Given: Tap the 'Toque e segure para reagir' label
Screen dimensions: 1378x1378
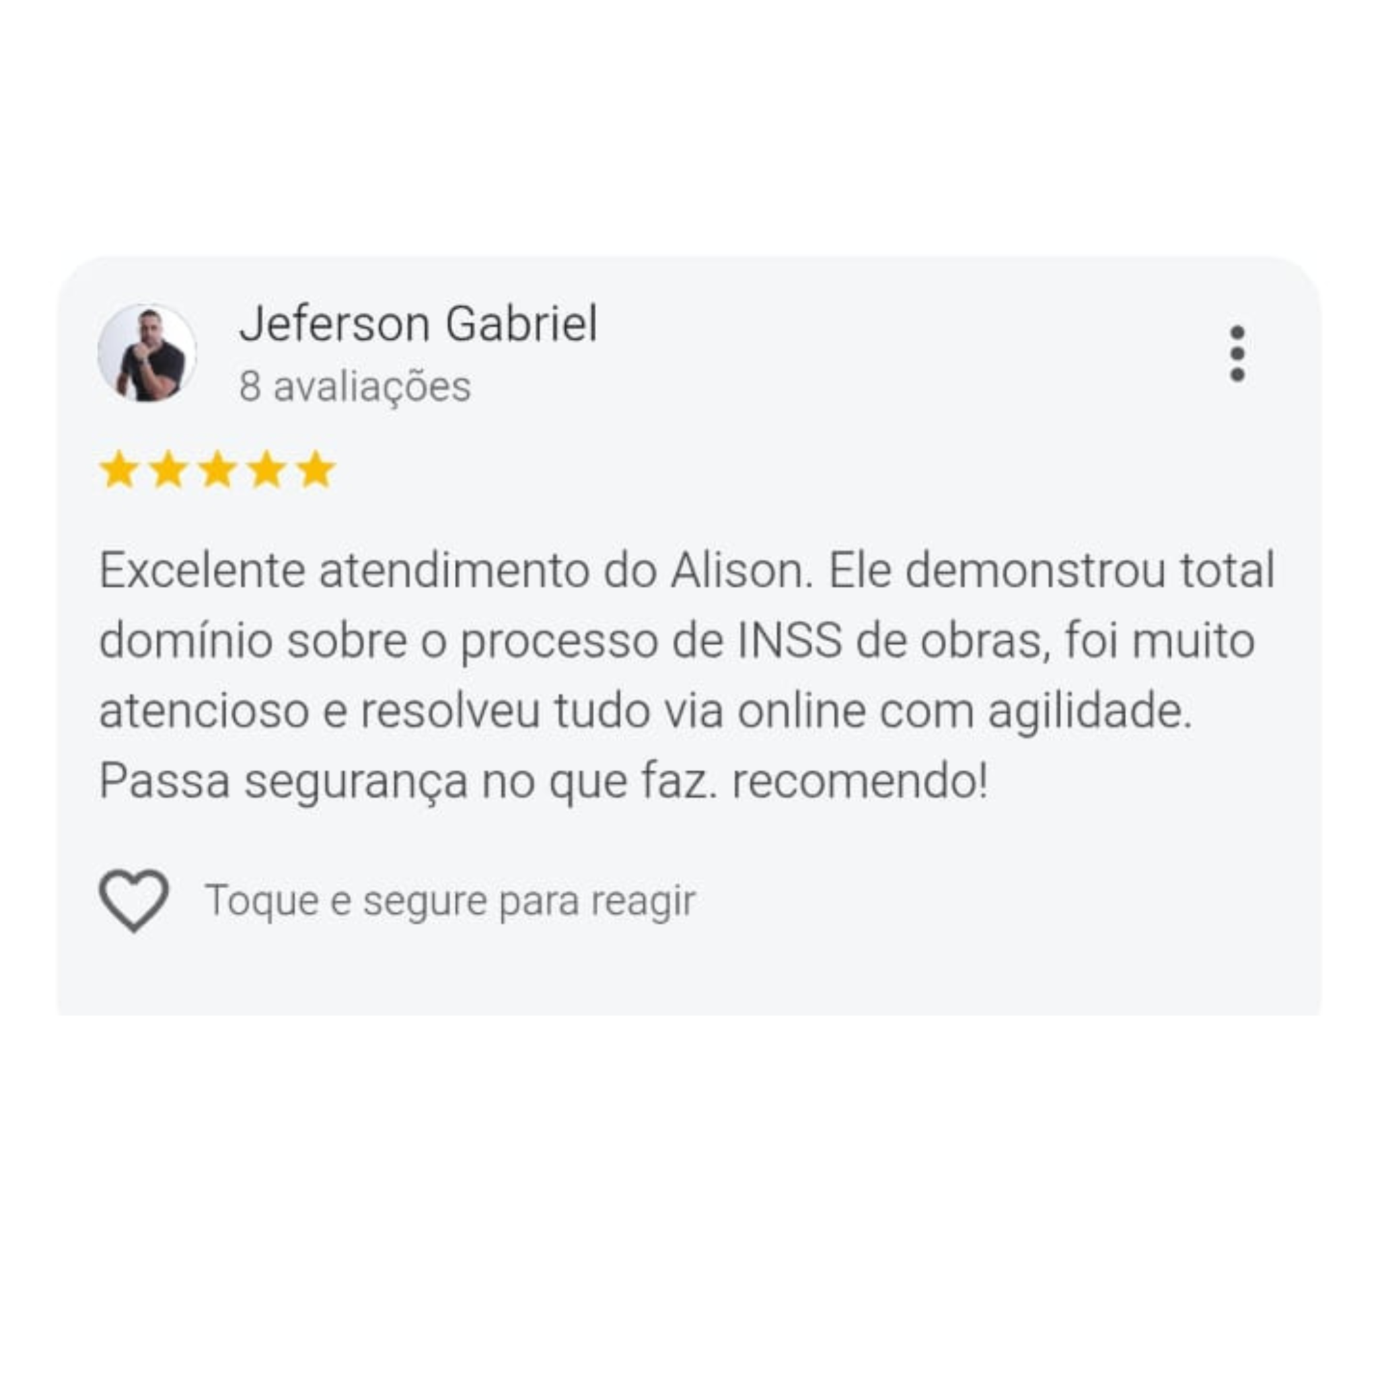Looking at the screenshot, I should (x=450, y=901).
